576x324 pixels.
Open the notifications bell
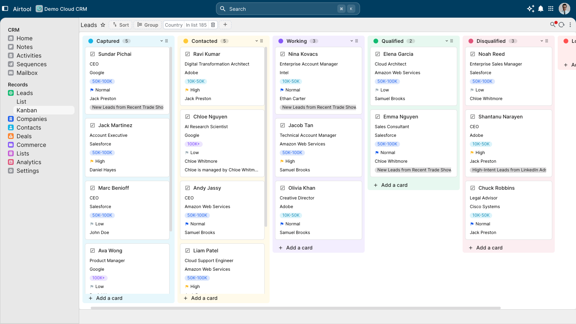[541, 9]
